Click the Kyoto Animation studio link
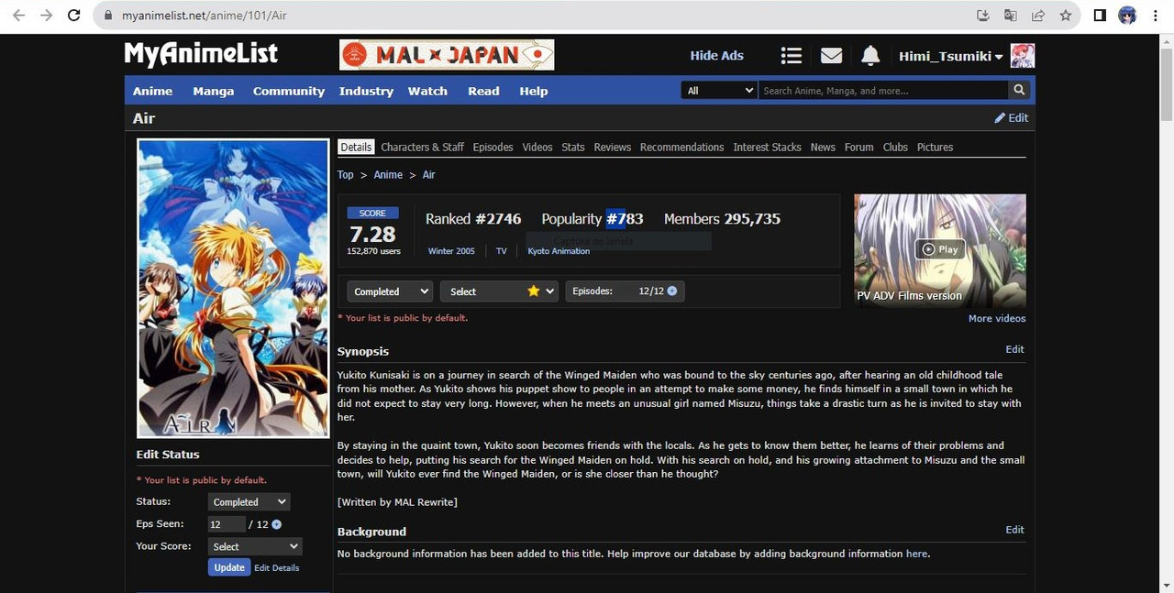 (x=559, y=251)
